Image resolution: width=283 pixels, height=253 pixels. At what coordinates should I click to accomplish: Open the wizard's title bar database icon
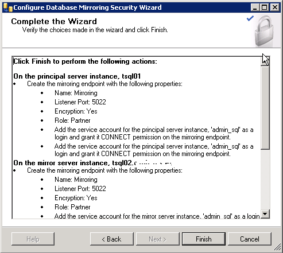point(8,7)
